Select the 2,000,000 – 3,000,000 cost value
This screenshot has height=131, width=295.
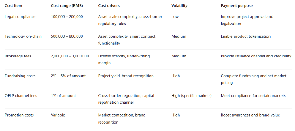coord(70,56)
